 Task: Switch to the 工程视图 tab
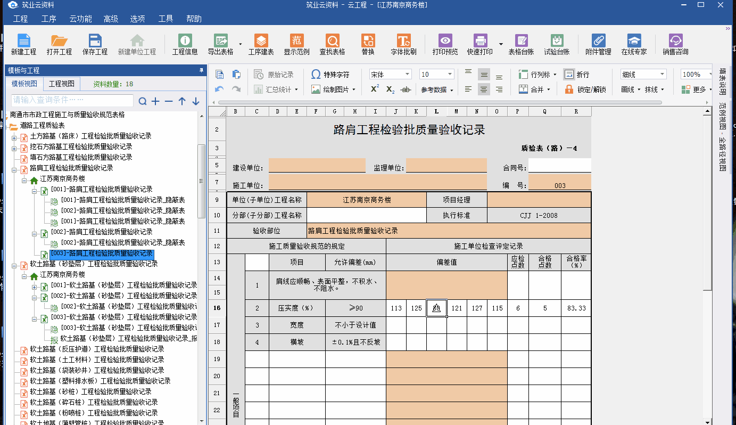tap(62, 84)
